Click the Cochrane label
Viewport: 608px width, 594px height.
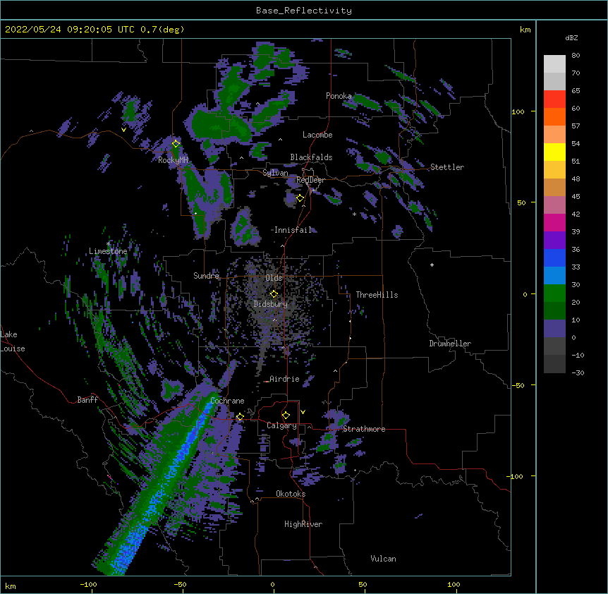pos(228,401)
